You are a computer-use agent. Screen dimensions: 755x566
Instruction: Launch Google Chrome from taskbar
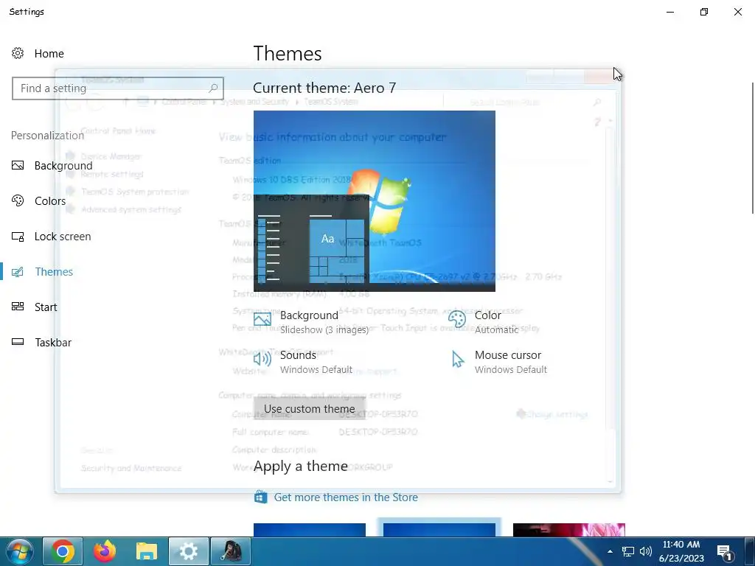coord(63,551)
